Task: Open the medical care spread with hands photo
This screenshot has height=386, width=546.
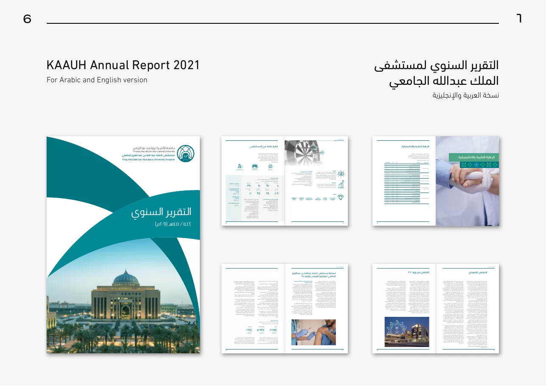Action: pos(436,181)
